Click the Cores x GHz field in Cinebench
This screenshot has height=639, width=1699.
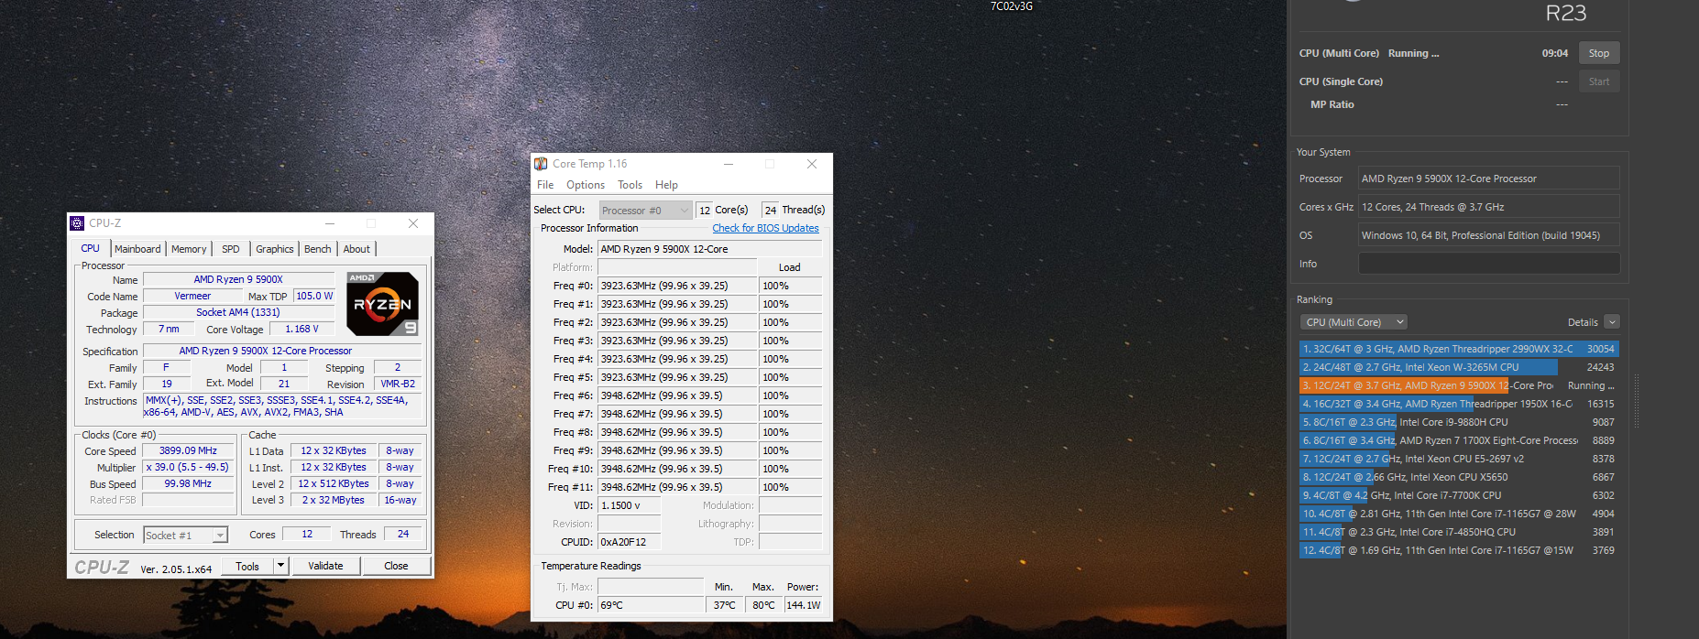pos(1488,207)
